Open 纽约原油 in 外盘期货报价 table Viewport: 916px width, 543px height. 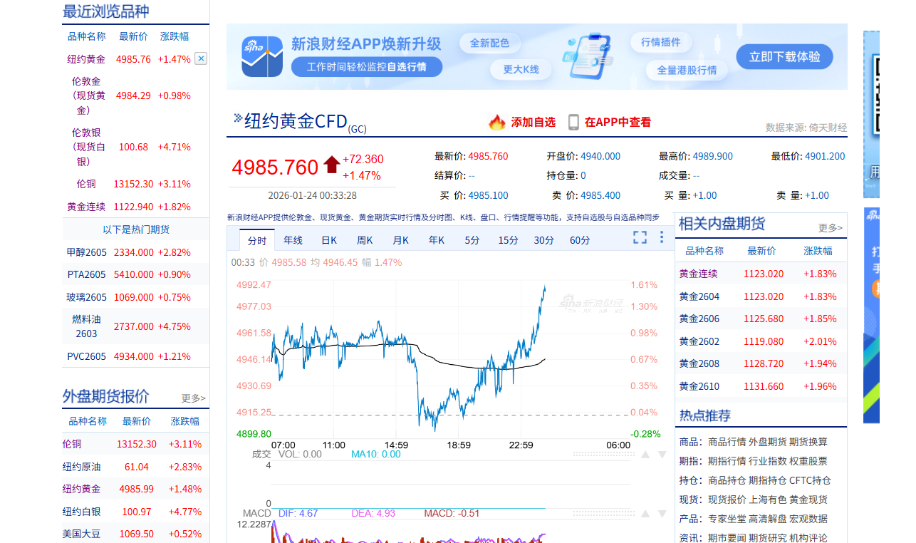pos(82,467)
